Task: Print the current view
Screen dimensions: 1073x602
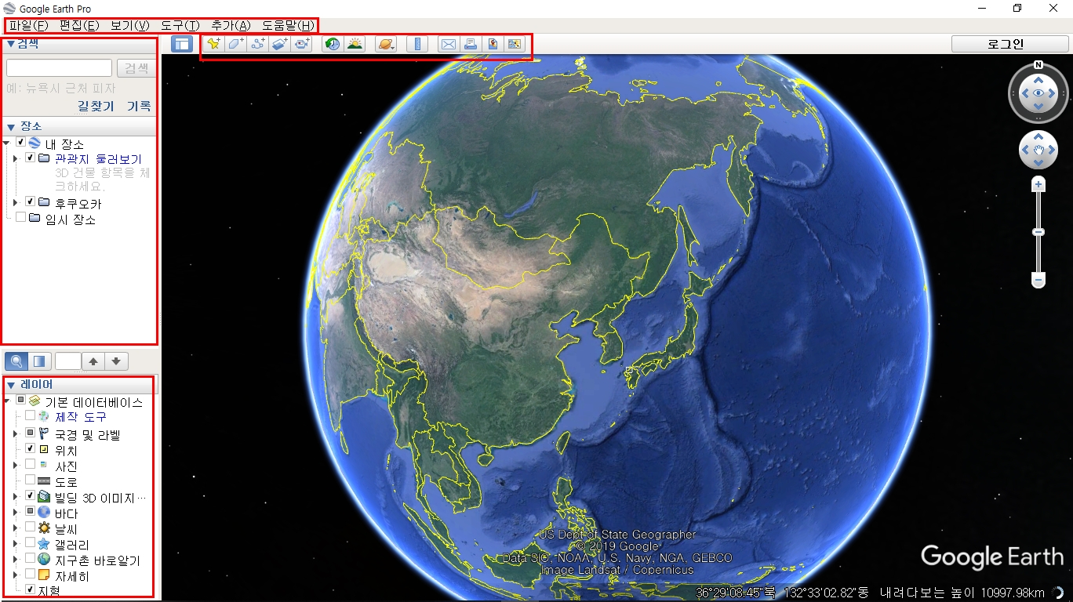Action: (x=470, y=44)
